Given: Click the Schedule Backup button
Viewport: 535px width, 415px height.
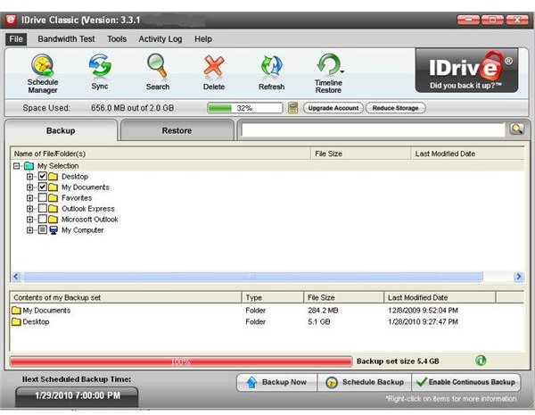Looking at the screenshot, I should (365, 382).
